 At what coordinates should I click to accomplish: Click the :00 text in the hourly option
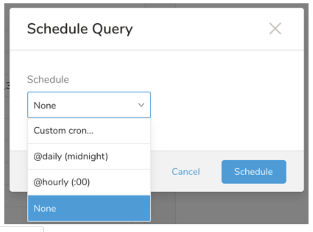pyautogui.click(x=81, y=183)
